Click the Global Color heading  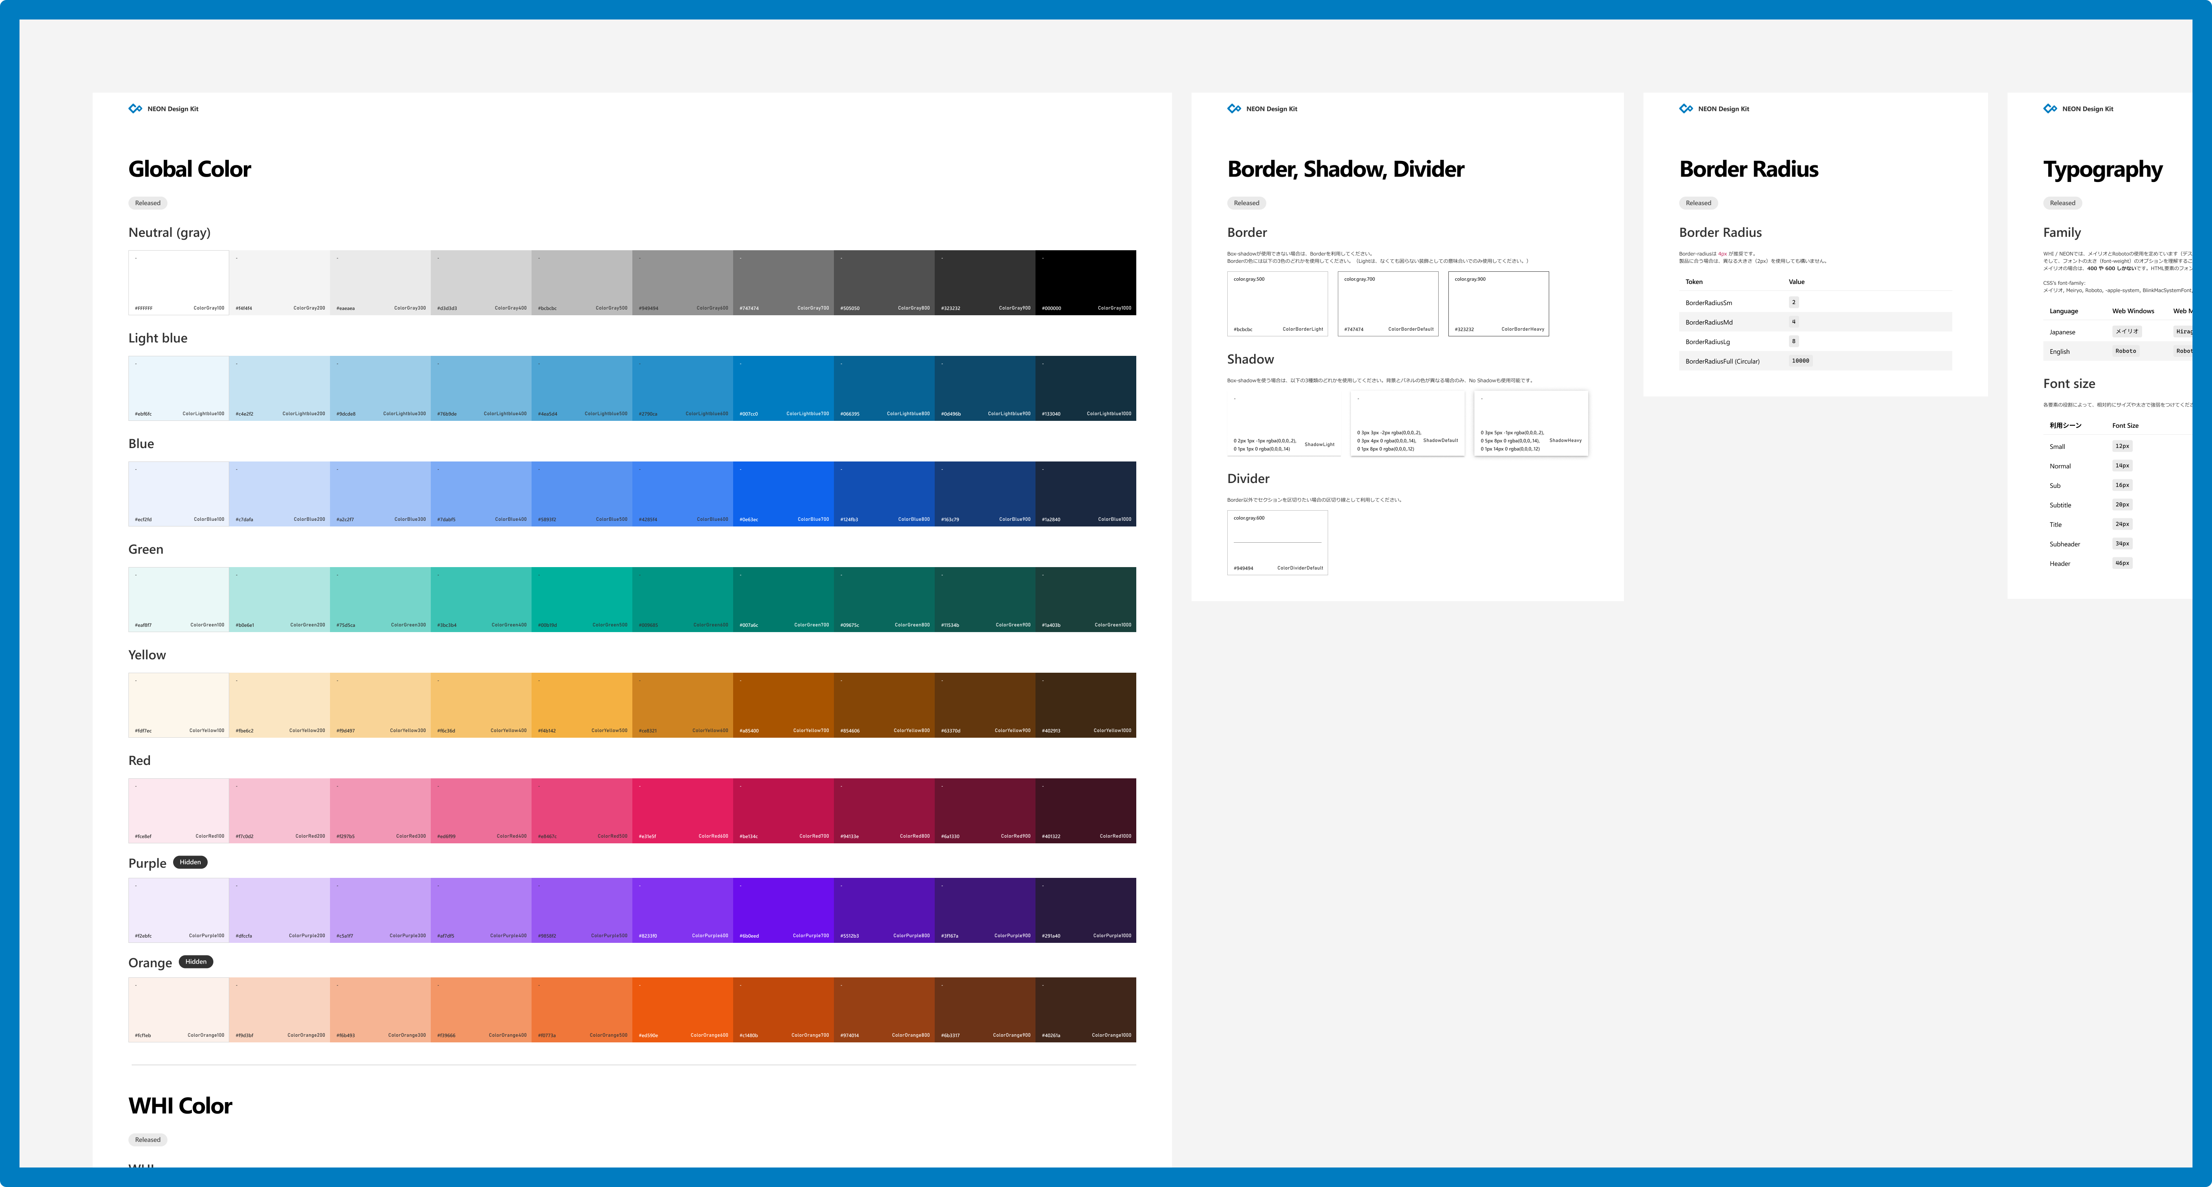tap(190, 169)
